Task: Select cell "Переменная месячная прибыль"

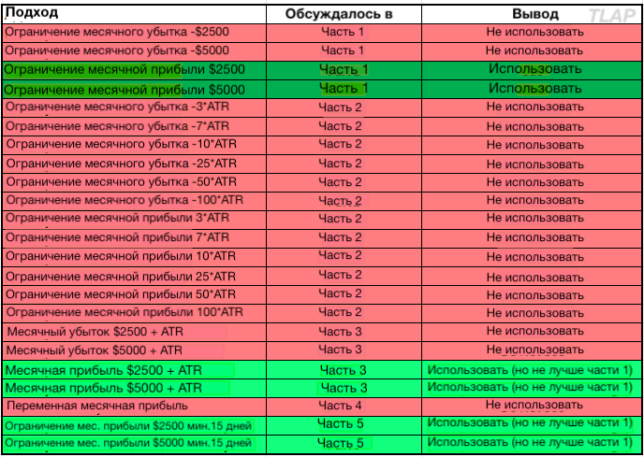Action: [135, 407]
